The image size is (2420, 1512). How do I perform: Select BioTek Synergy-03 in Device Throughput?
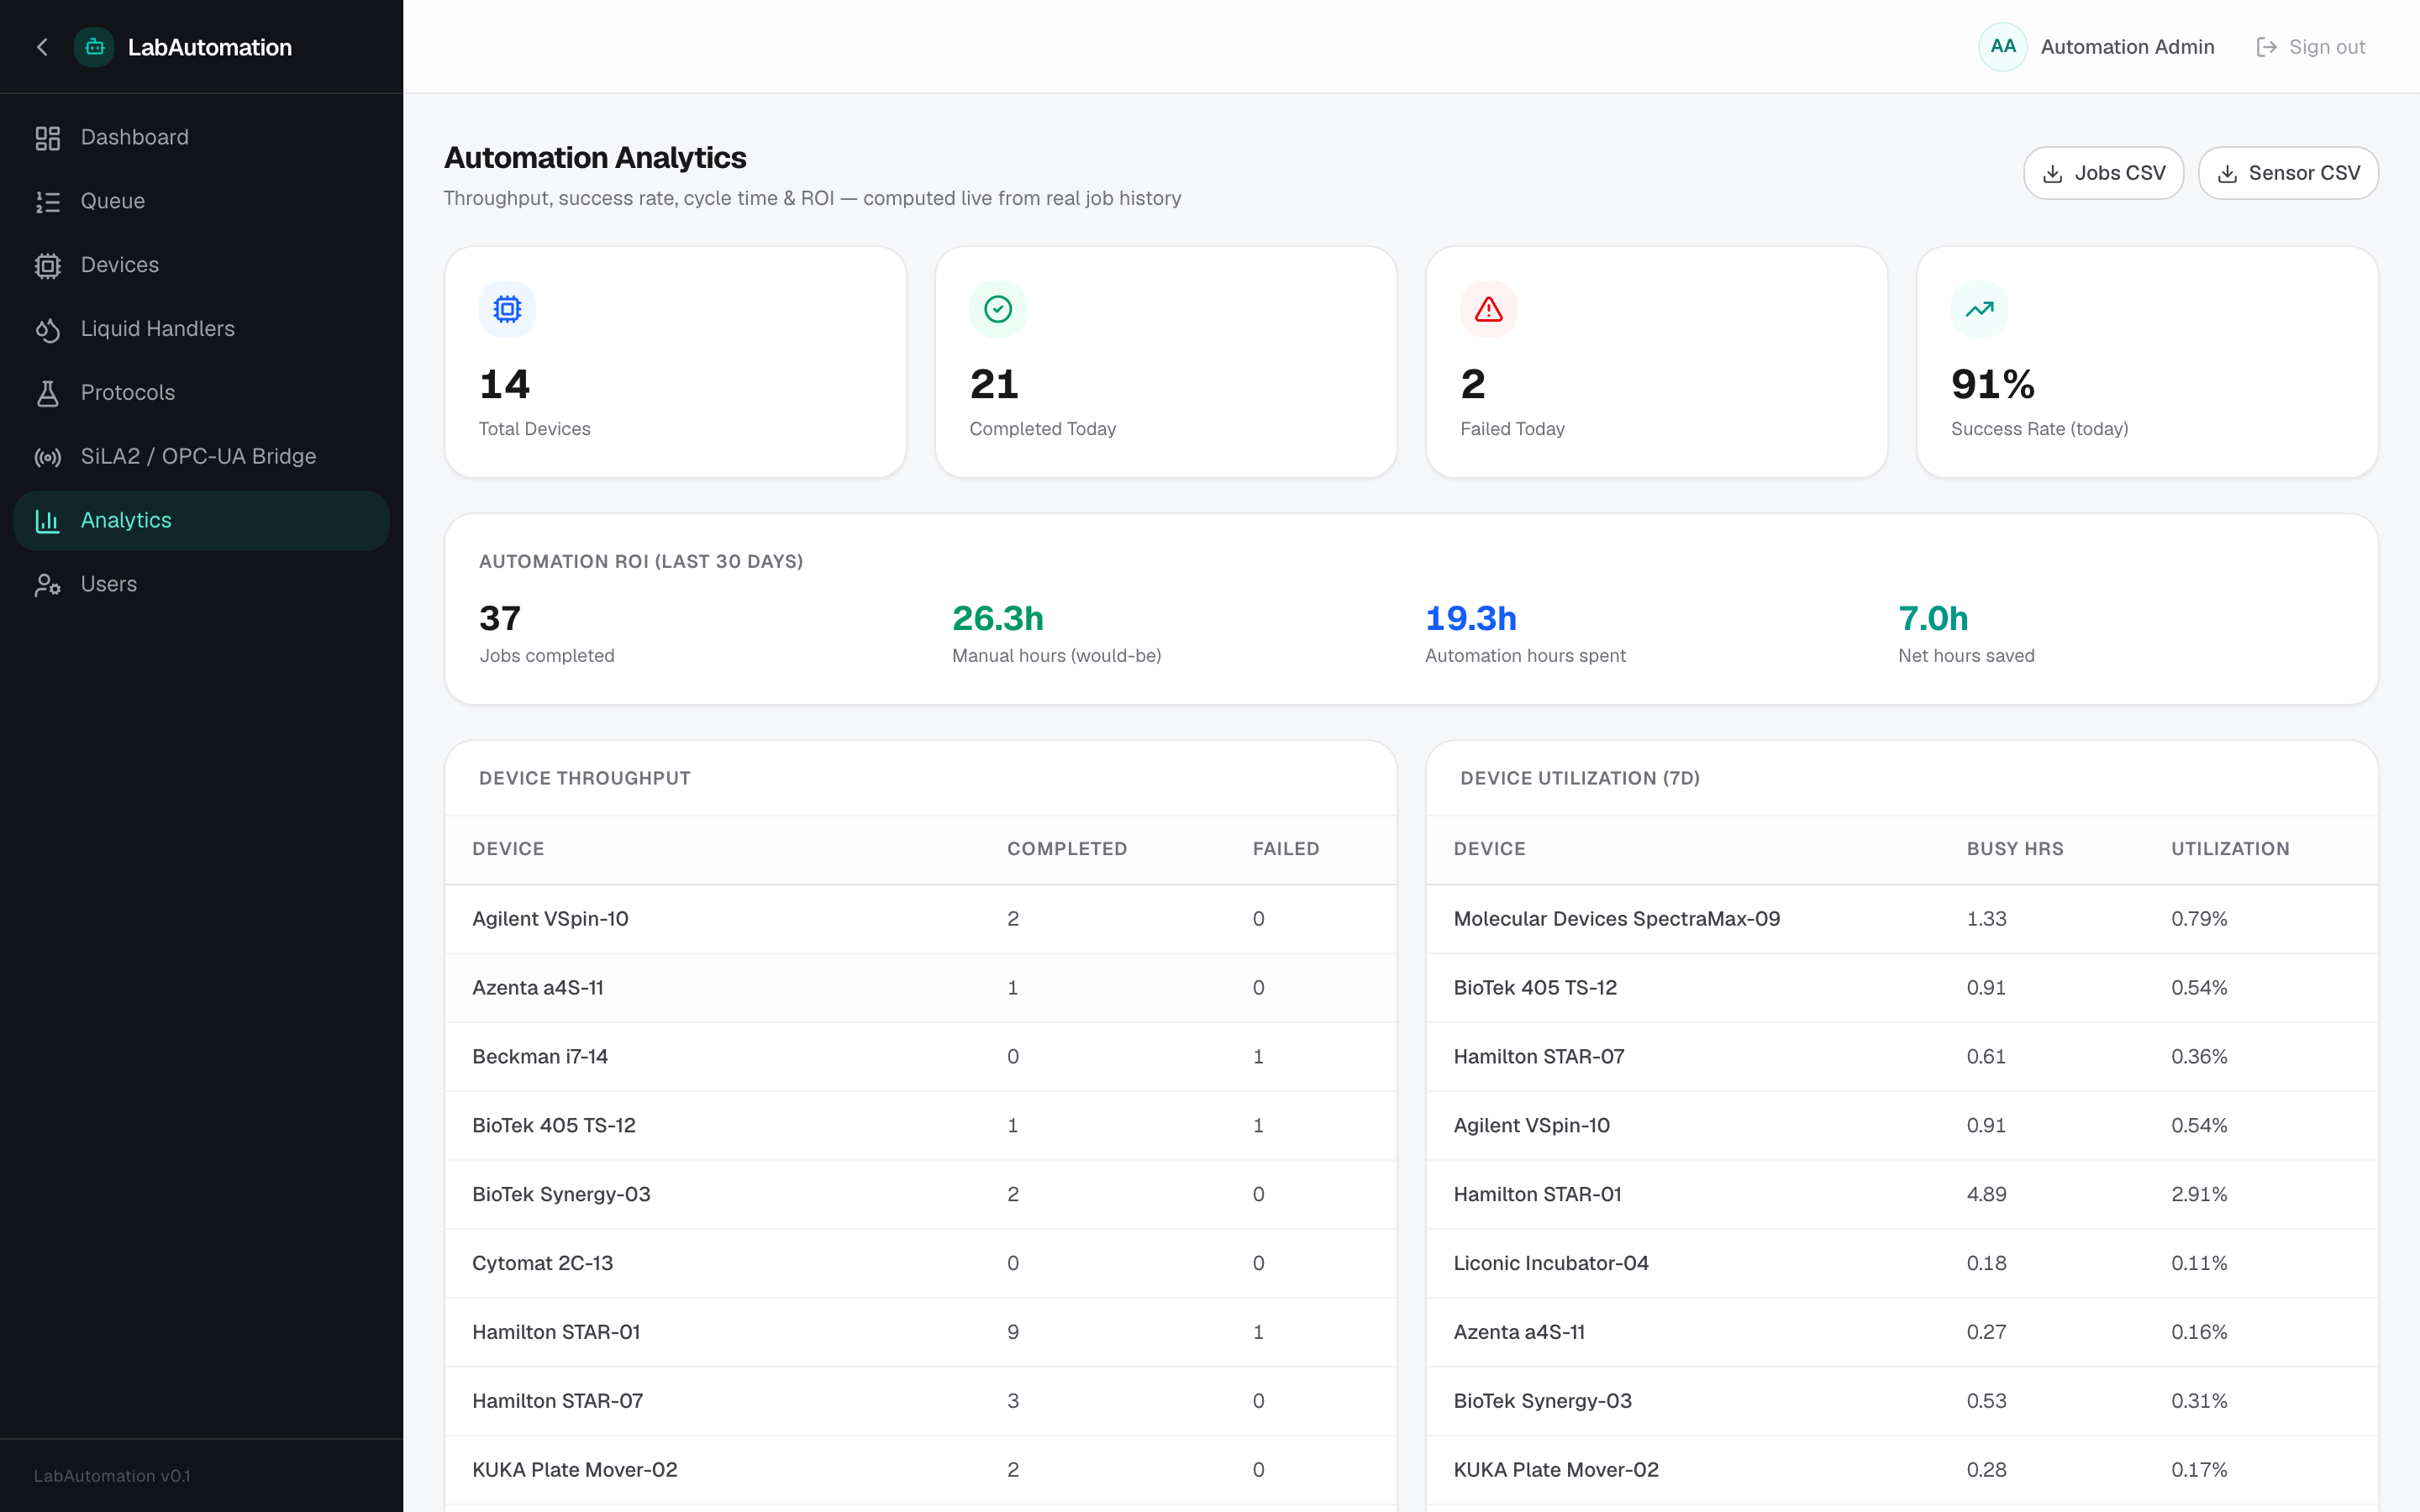[920, 1195]
